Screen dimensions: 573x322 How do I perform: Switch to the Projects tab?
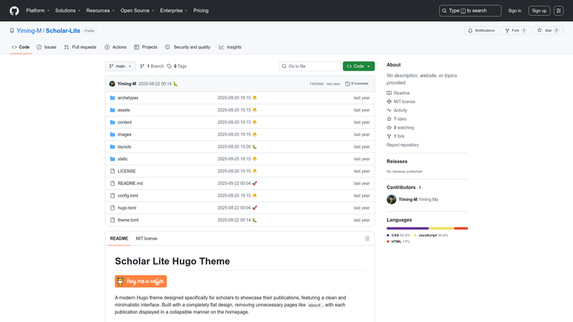click(145, 47)
